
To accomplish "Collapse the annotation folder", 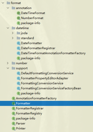I will pyautogui.click(x=8, y=8).
